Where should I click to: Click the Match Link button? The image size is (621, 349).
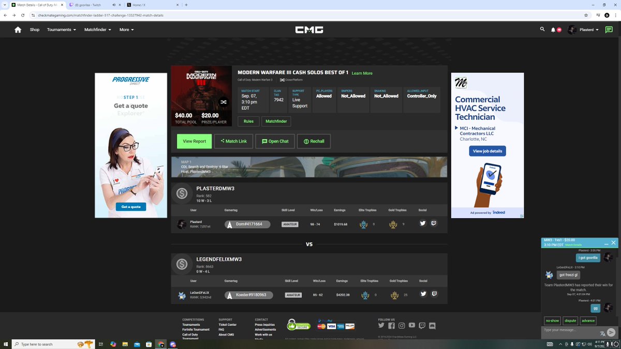tap(233, 141)
